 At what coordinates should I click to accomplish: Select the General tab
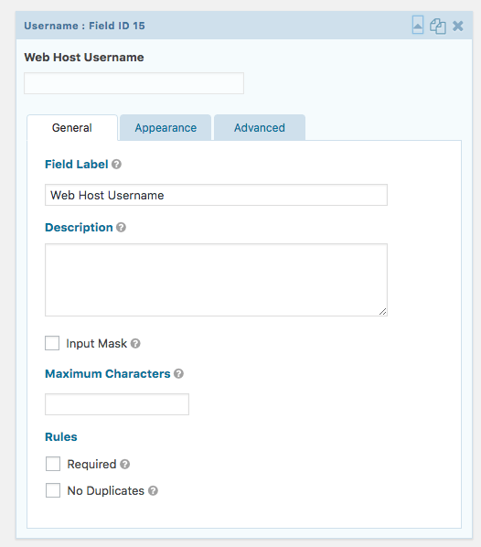click(x=72, y=128)
